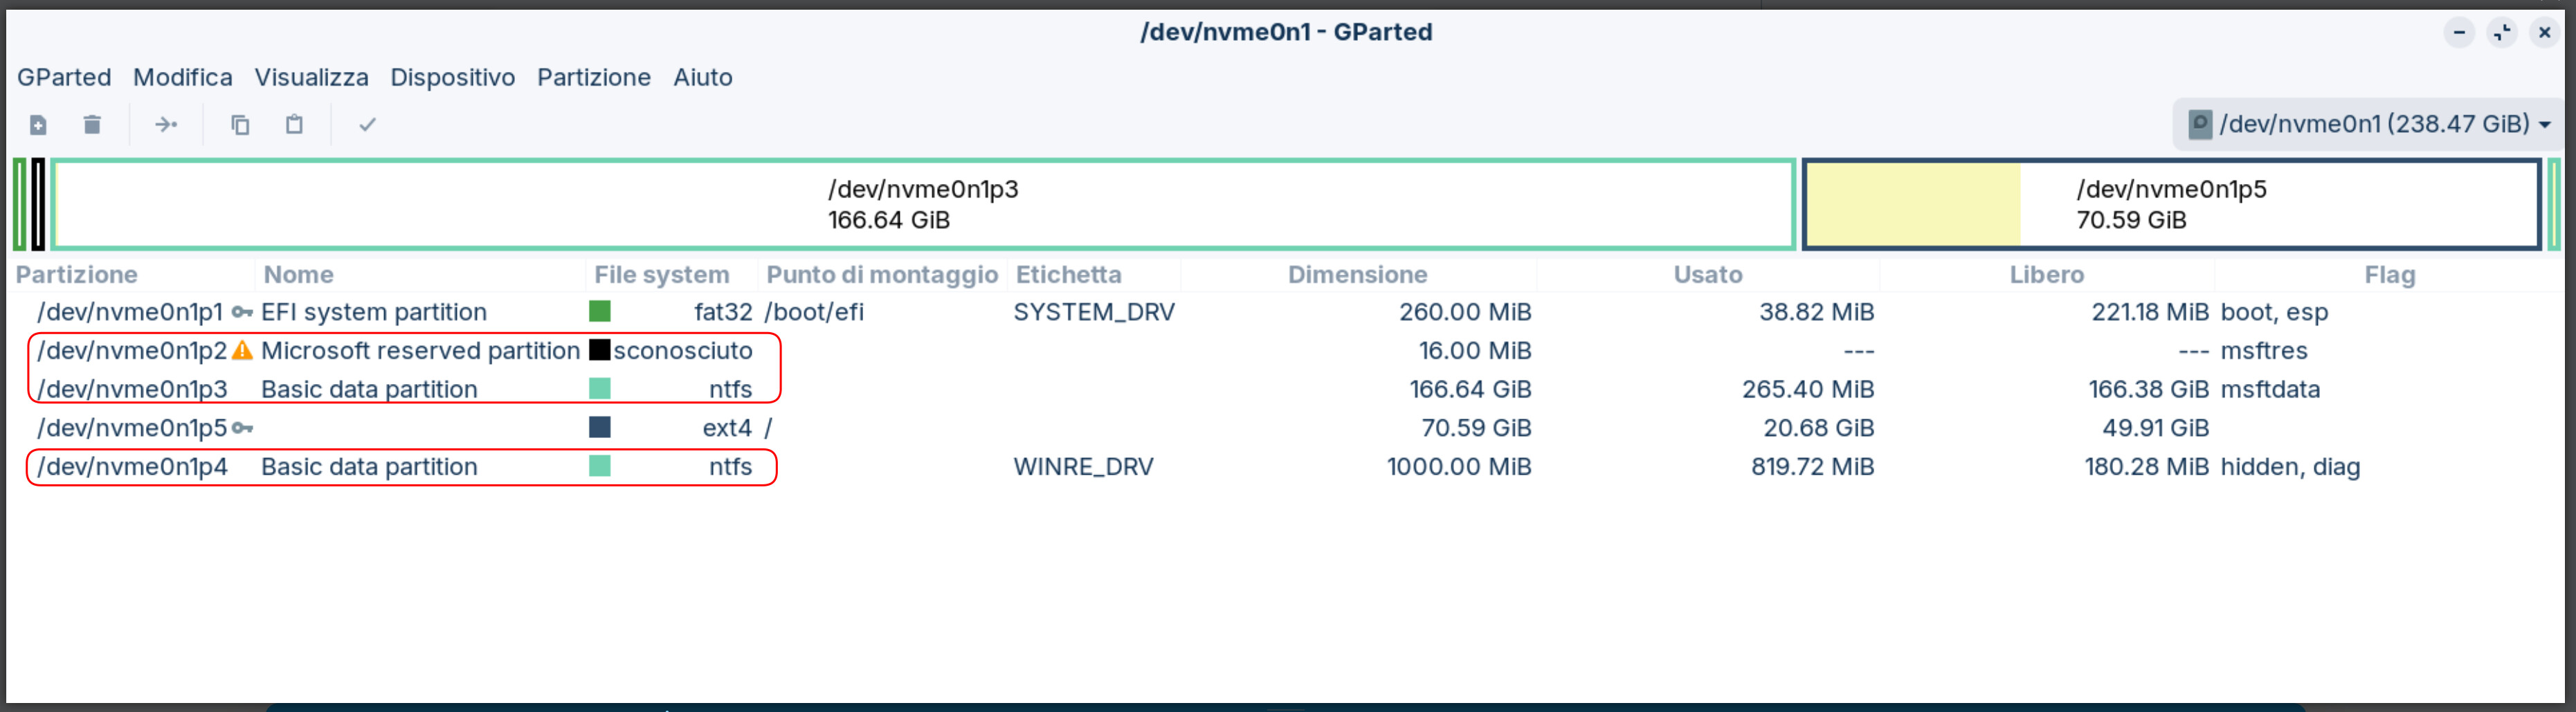Click the 49.91 GiB free space cell
Screen dimensions: 2576x712
[2155, 428]
